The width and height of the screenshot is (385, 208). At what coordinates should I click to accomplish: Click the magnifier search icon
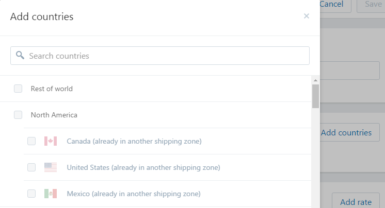point(20,56)
